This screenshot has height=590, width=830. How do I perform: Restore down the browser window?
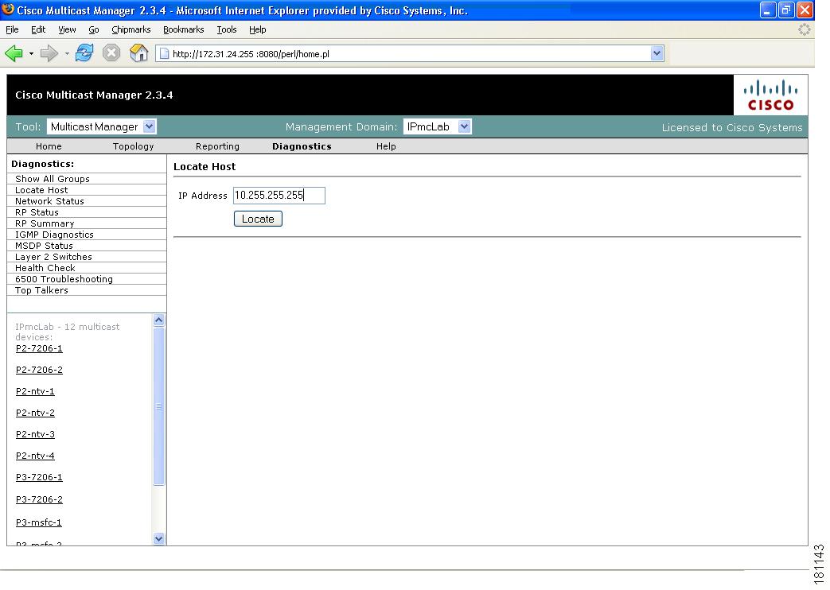point(786,10)
